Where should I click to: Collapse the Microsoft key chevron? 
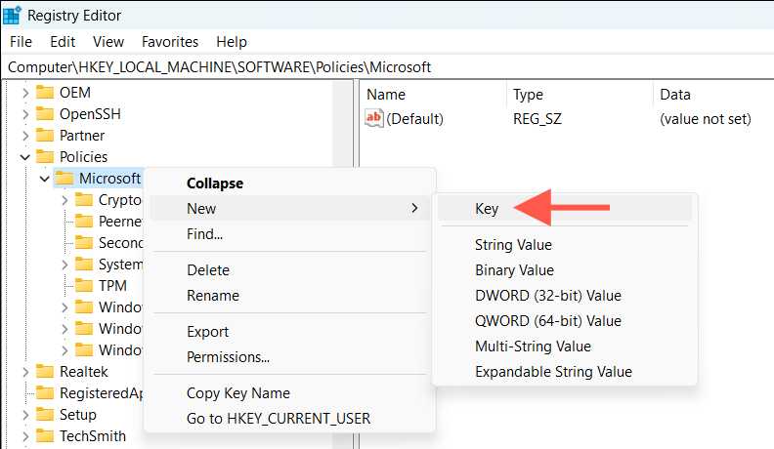tap(43, 179)
